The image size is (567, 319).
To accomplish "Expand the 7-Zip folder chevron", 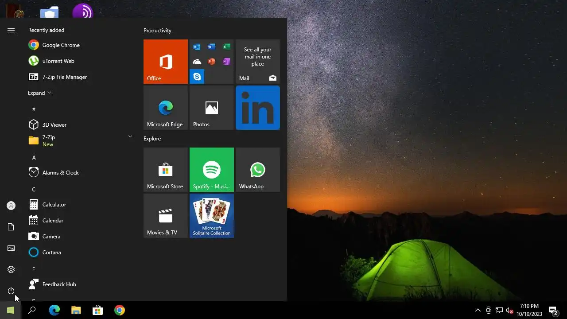I will [x=130, y=136].
